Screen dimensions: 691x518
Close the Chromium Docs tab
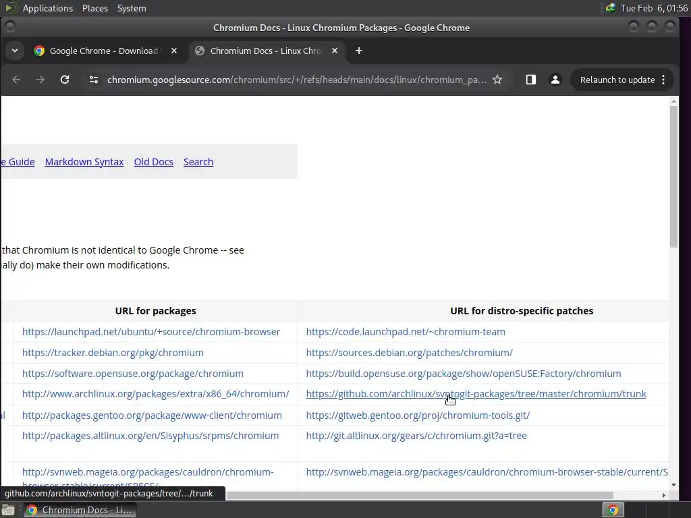tap(335, 51)
